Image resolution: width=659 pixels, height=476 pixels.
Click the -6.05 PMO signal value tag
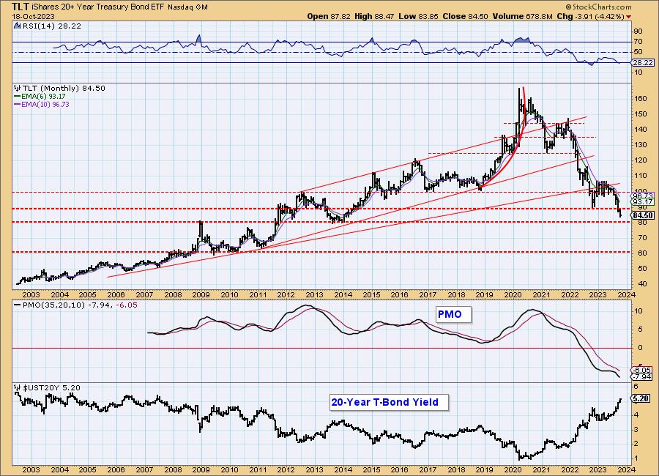pyautogui.click(x=643, y=370)
